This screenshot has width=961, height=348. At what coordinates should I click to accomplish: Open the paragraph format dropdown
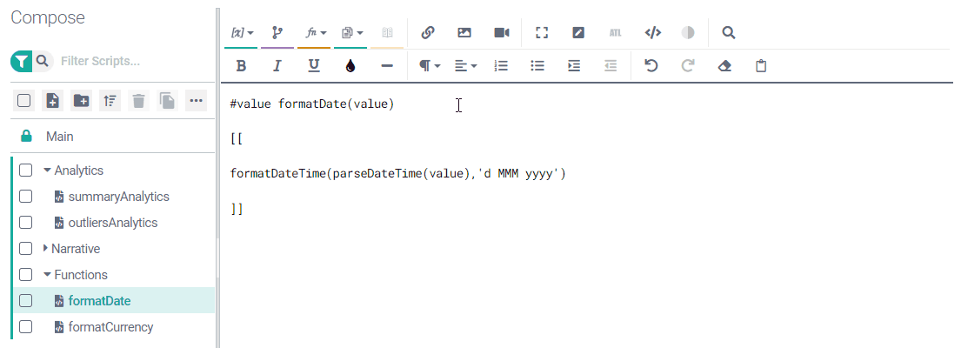pos(430,65)
